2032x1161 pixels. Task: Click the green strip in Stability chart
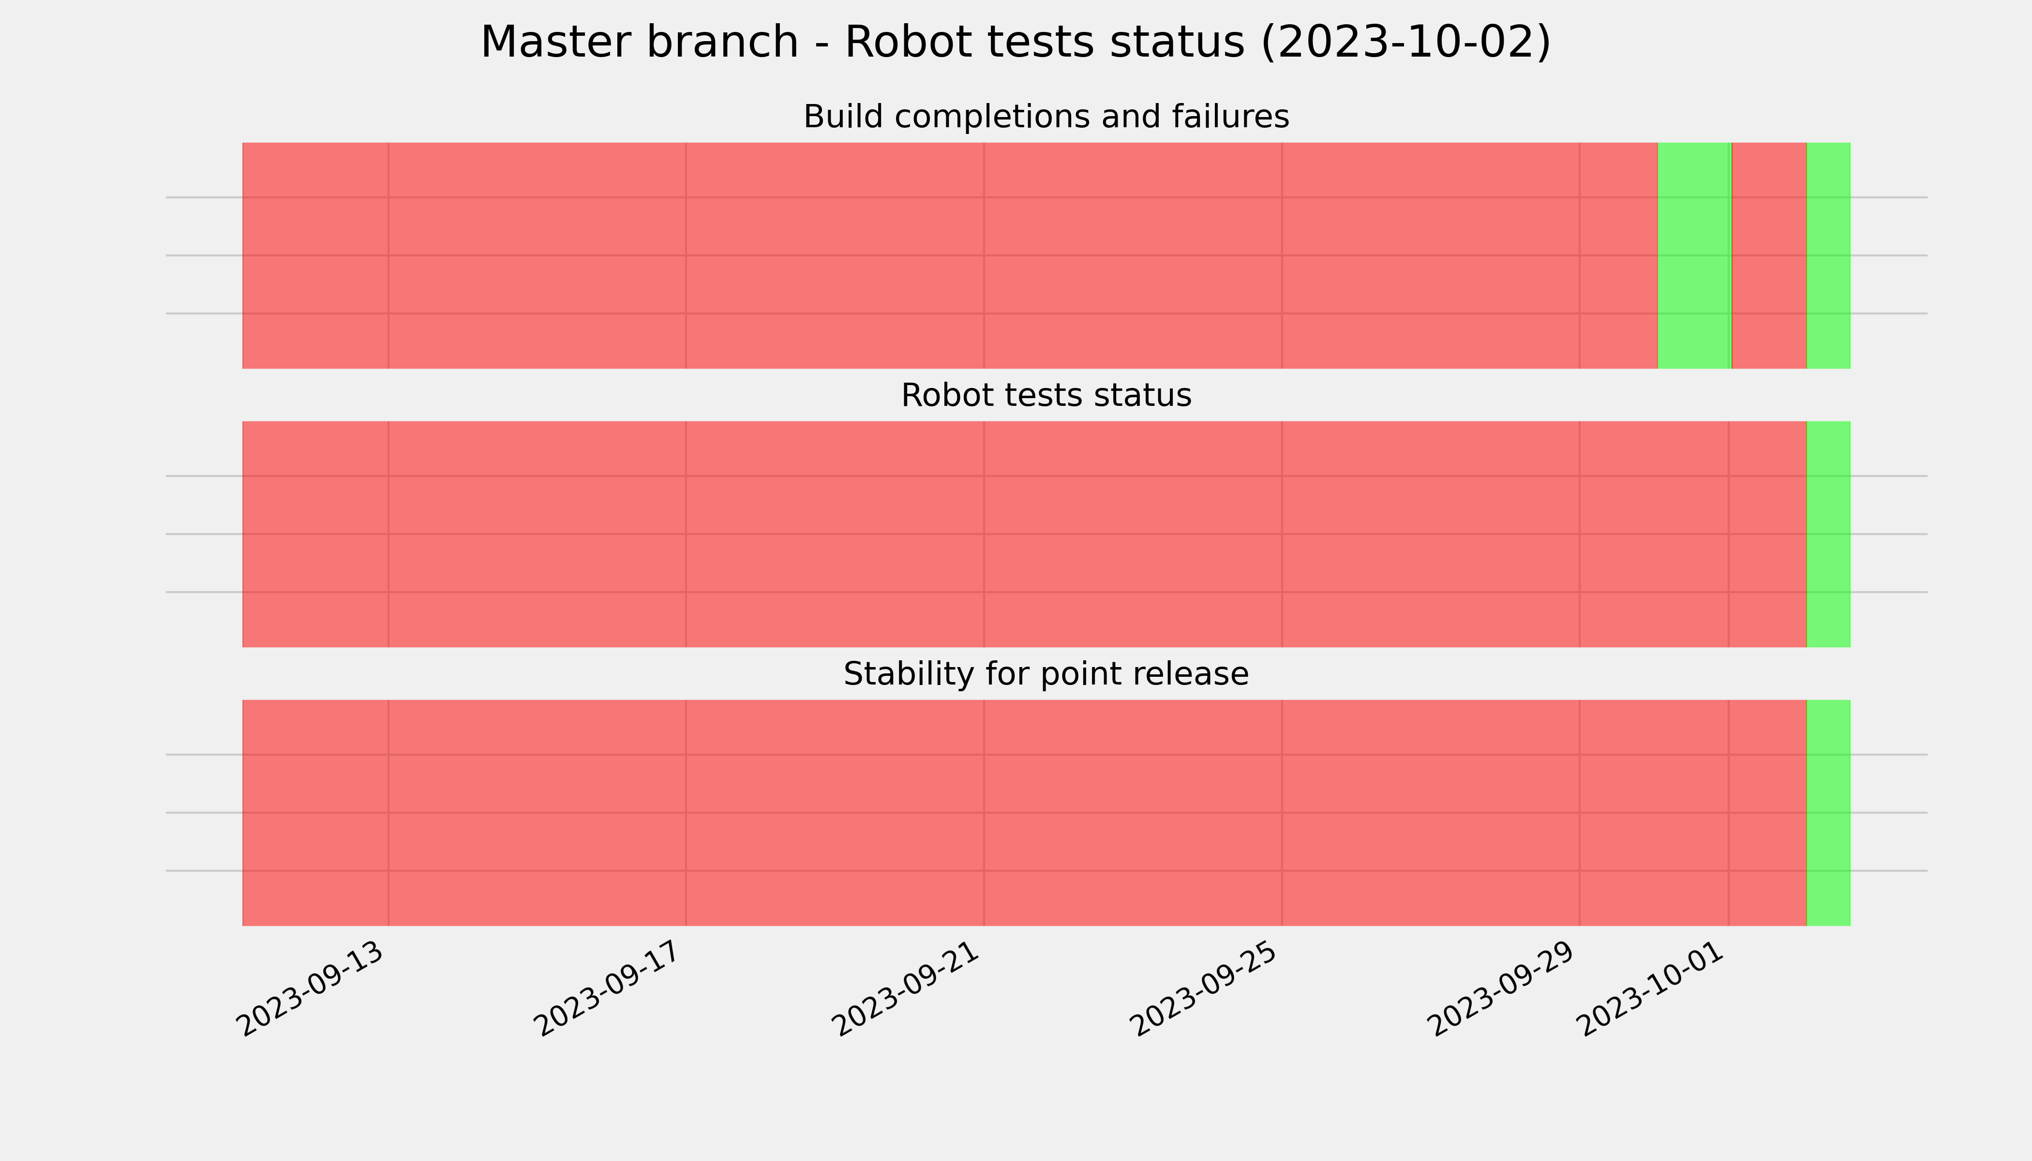pyautogui.click(x=1828, y=813)
